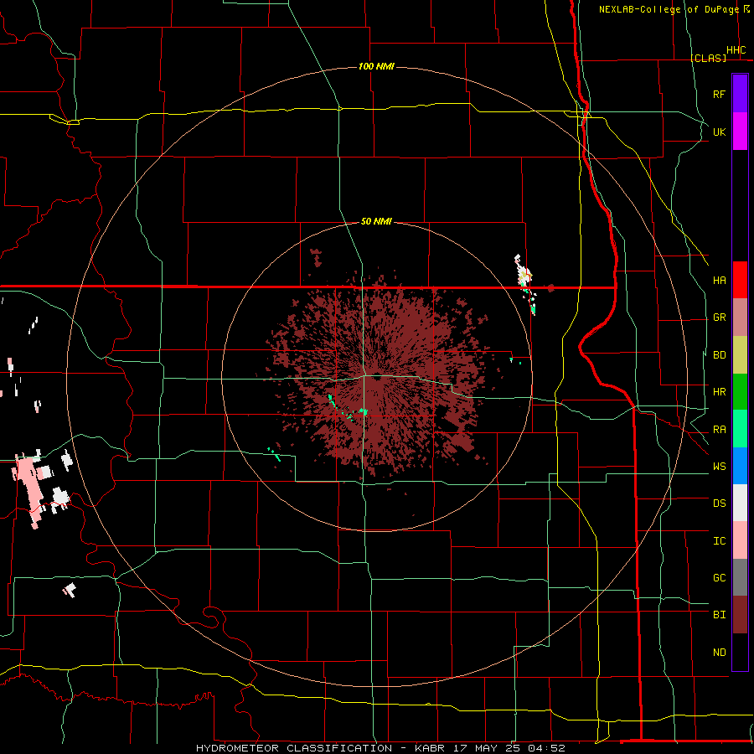Click the ND legend label

point(719,653)
